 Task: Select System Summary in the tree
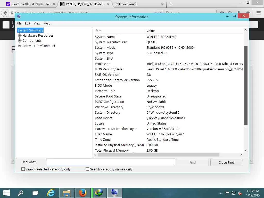click(30, 30)
